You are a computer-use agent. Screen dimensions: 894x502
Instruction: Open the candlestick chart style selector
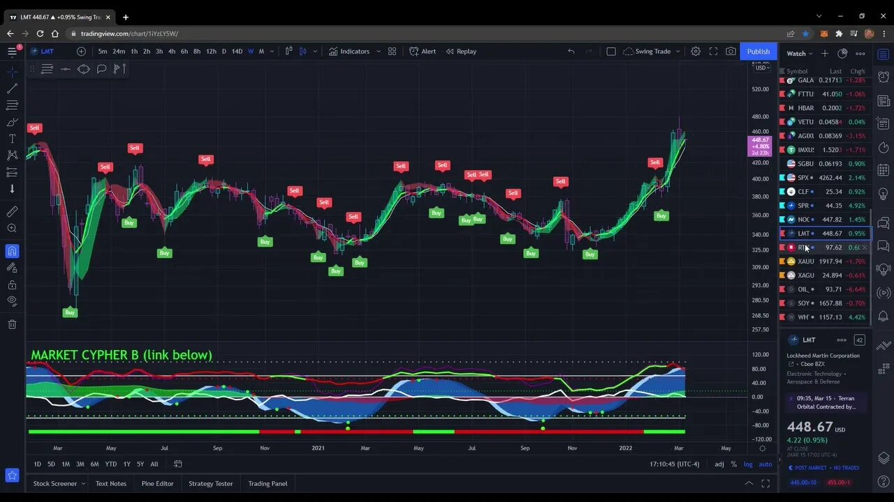coord(303,51)
